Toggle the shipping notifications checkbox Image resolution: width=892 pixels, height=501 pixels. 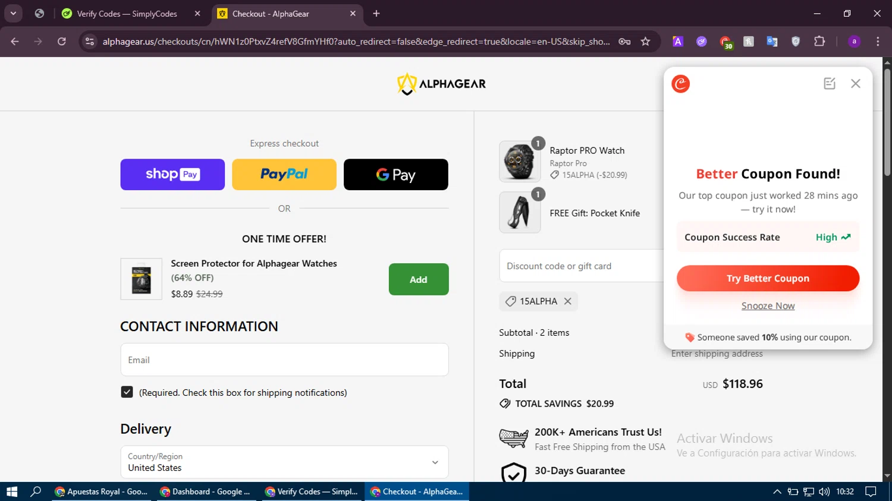(127, 392)
